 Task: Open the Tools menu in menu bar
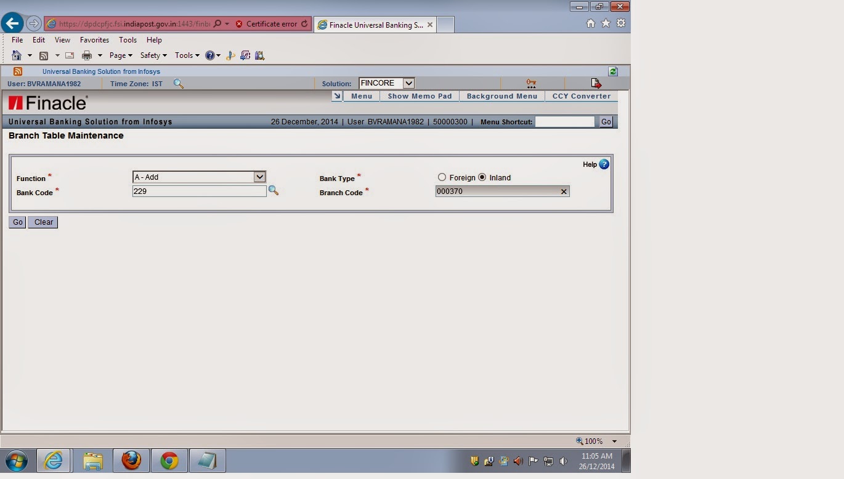[x=128, y=40]
